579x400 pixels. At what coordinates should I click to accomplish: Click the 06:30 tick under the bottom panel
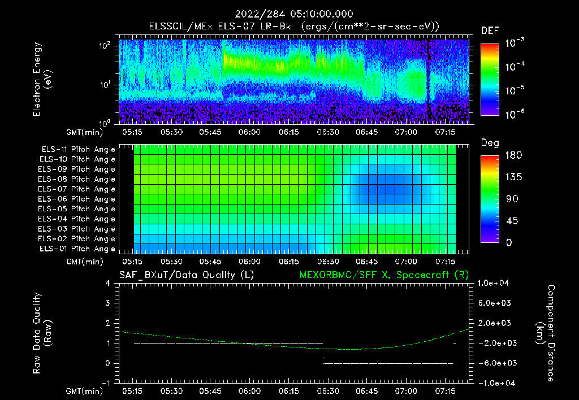328,391
